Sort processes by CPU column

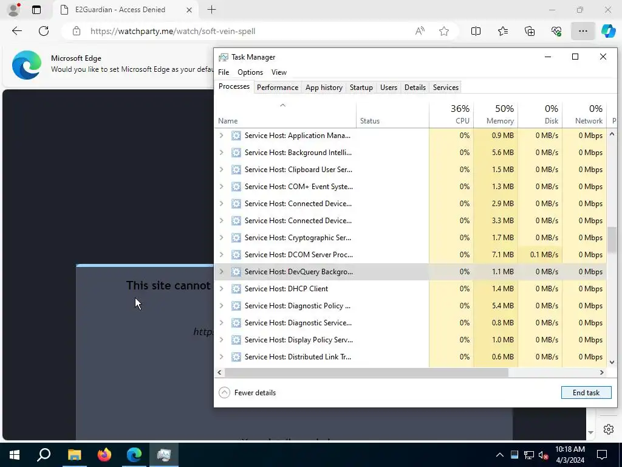[x=451, y=114]
